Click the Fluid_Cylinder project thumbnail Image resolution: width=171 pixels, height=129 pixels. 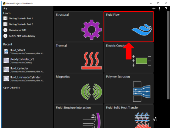coord(6,70)
